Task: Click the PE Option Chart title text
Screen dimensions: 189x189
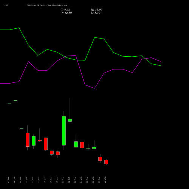Action: 47,6
